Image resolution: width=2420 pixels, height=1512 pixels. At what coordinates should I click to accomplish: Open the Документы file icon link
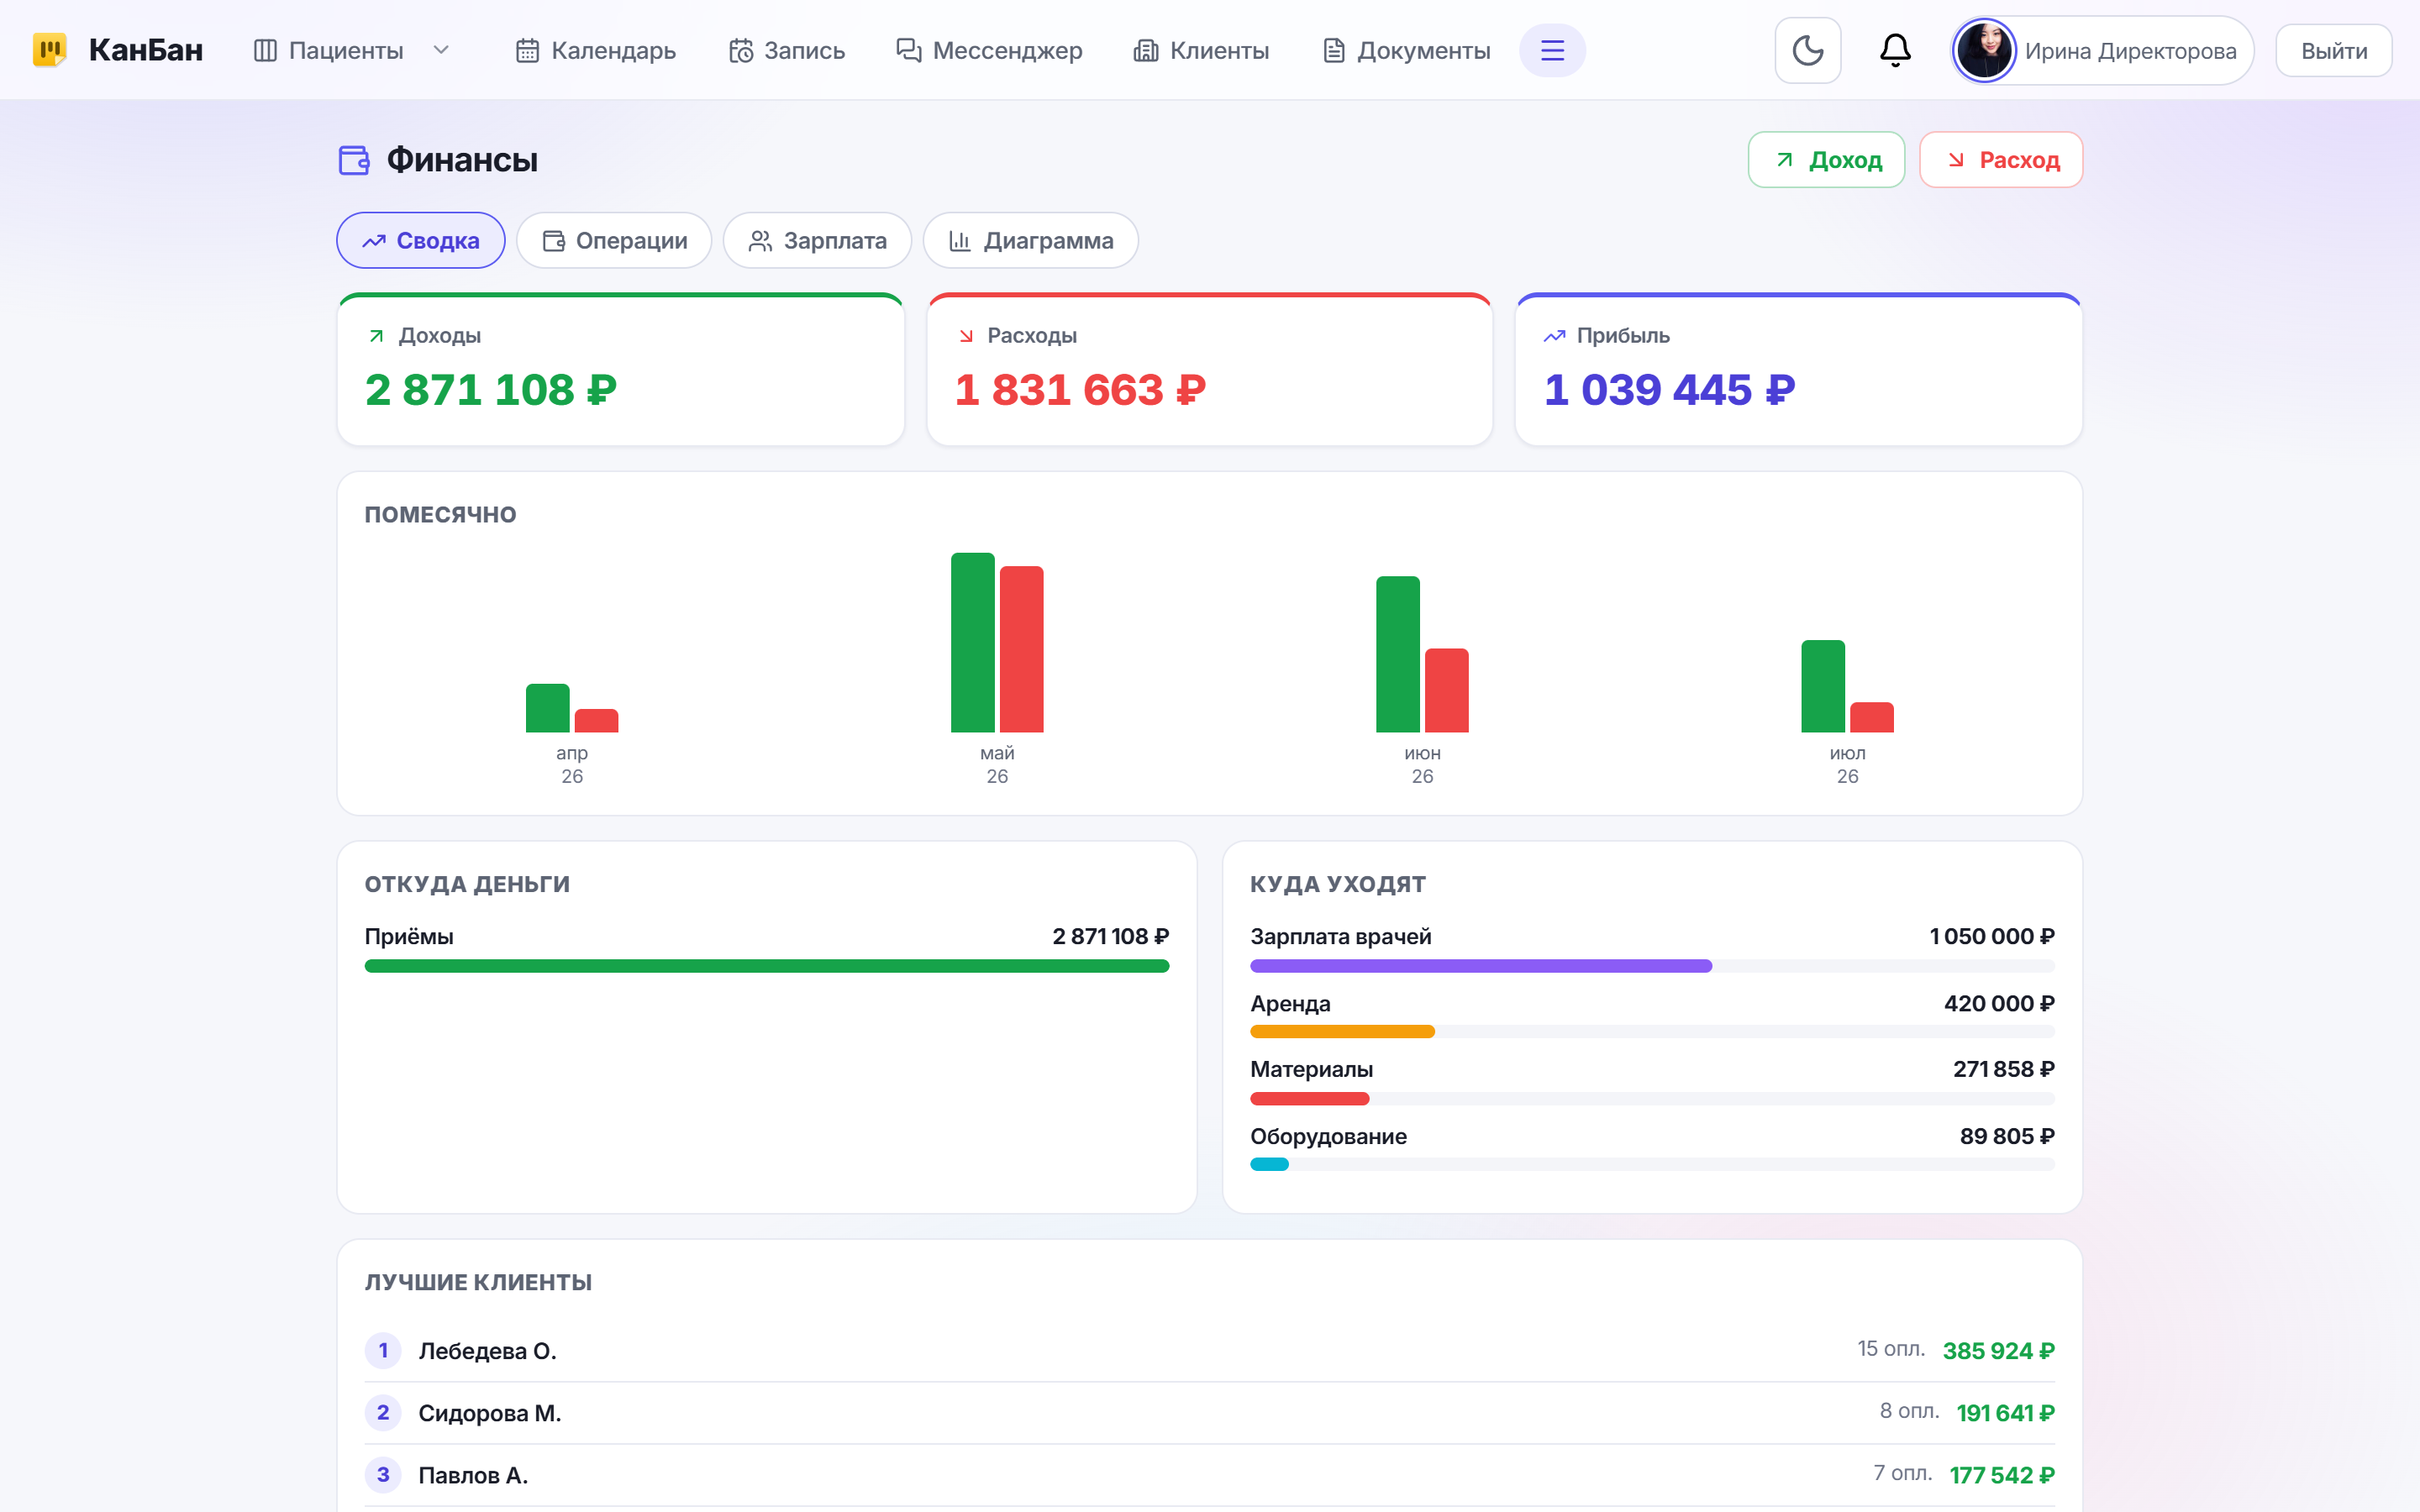tap(1333, 50)
